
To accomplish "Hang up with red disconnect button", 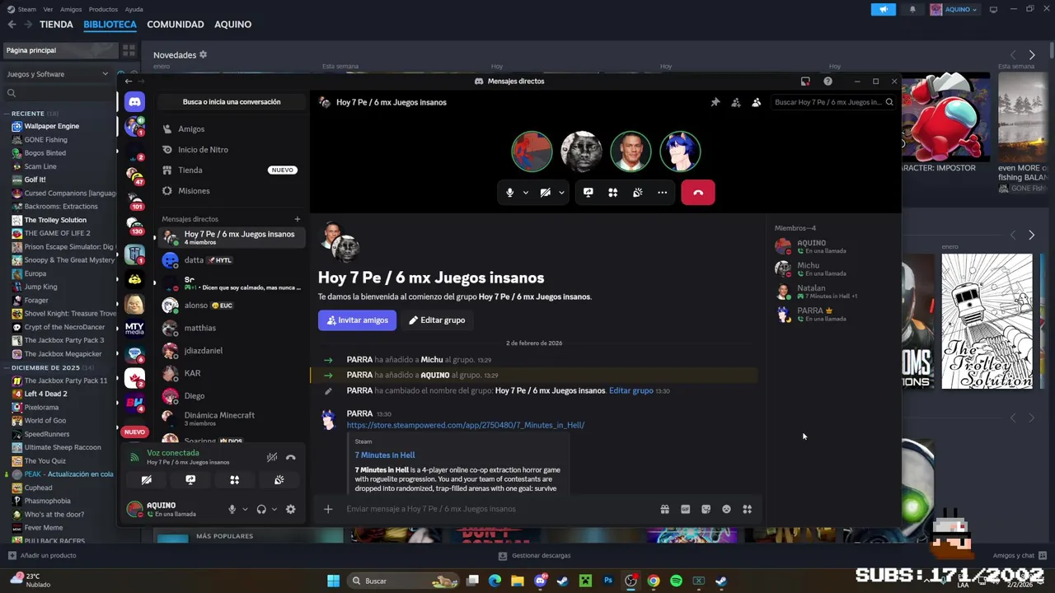I will pyautogui.click(x=698, y=193).
